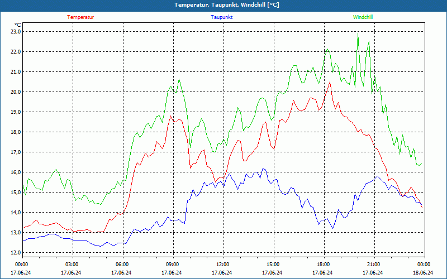Select the 12,0 y-axis value

click(x=15, y=253)
